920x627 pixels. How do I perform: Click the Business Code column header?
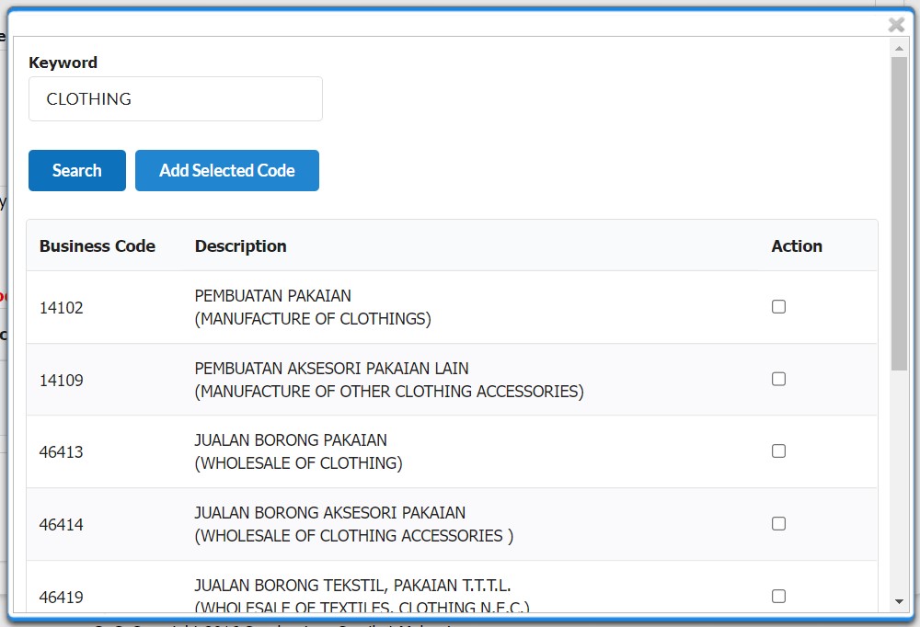pyautogui.click(x=98, y=246)
